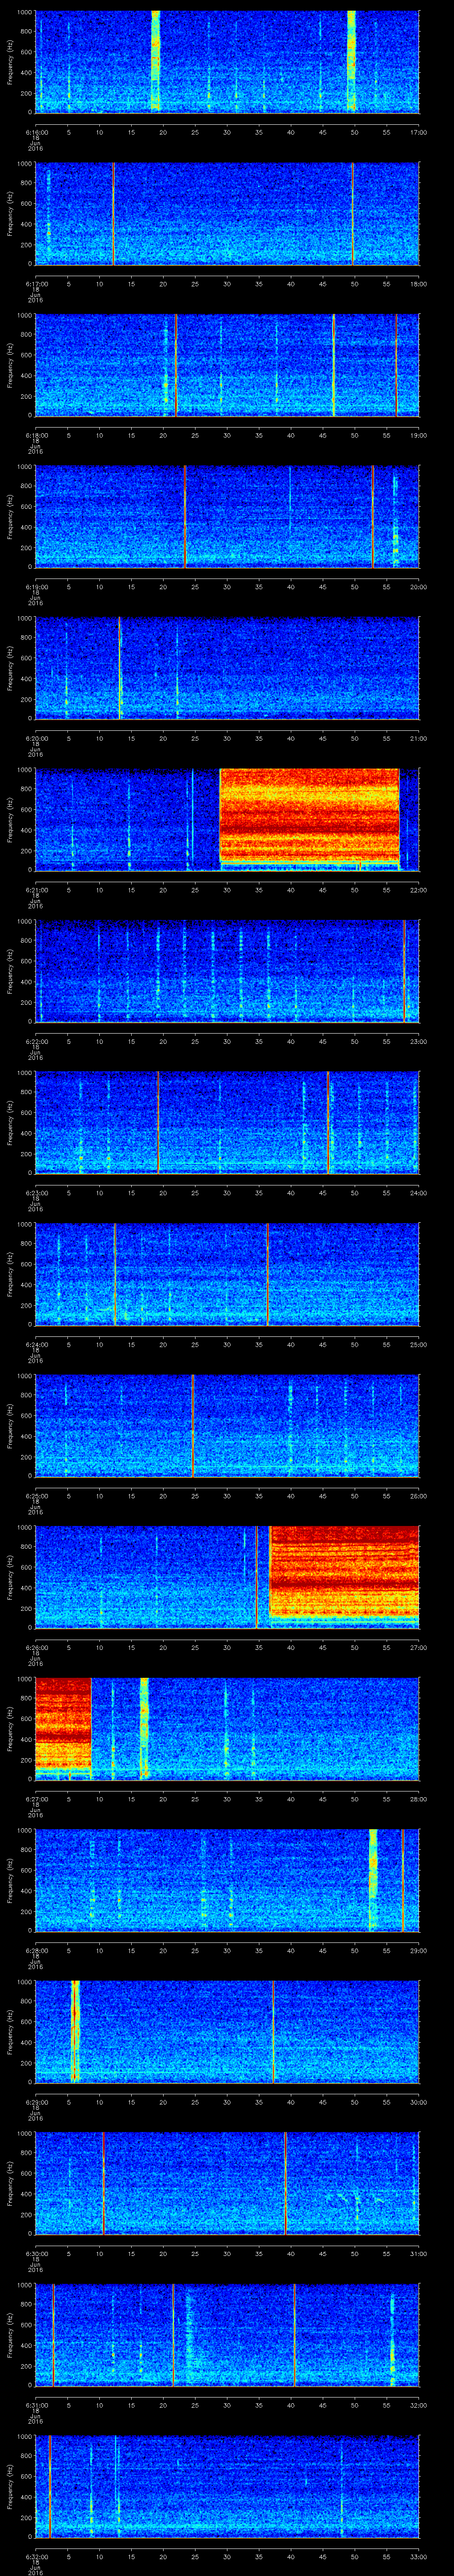The width and height of the screenshot is (454, 2576).
Task: Click the spectrogram panel starting at 6:30:00
Action: pyautogui.click(x=227, y=2183)
